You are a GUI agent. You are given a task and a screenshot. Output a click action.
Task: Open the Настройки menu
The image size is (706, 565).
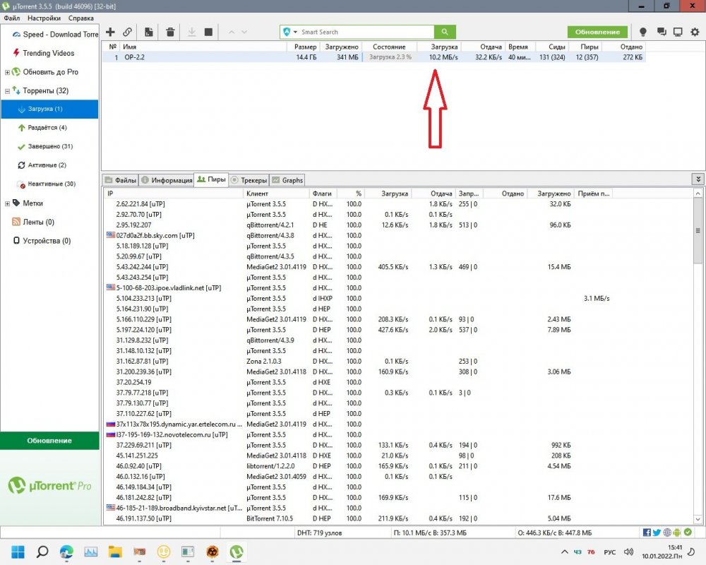42,18
